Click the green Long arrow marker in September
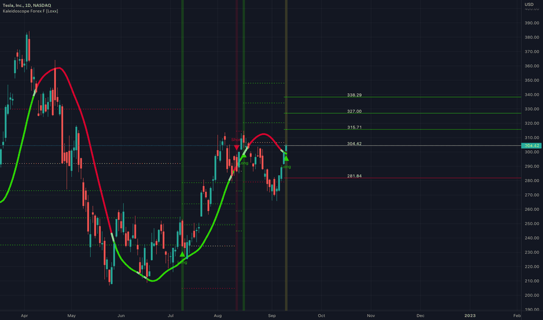Screen dimensions: 543x320 point(286,158)
